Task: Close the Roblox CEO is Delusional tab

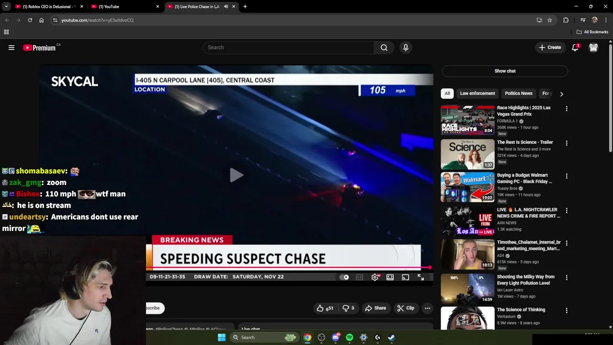Action: click(x=81, y=7)
